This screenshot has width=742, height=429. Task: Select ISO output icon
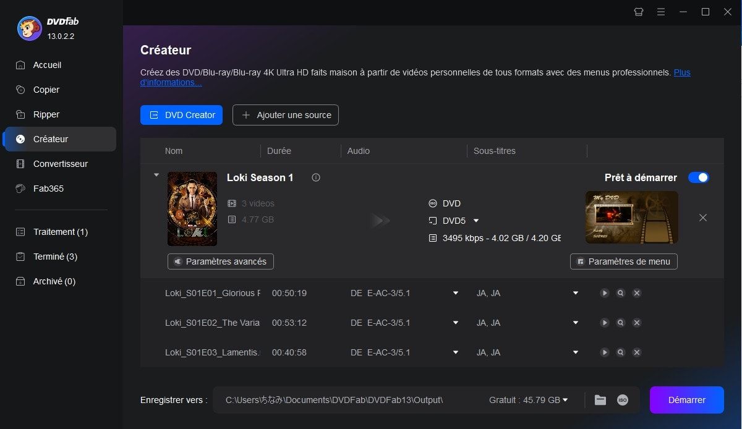click(x=623, y=400)
